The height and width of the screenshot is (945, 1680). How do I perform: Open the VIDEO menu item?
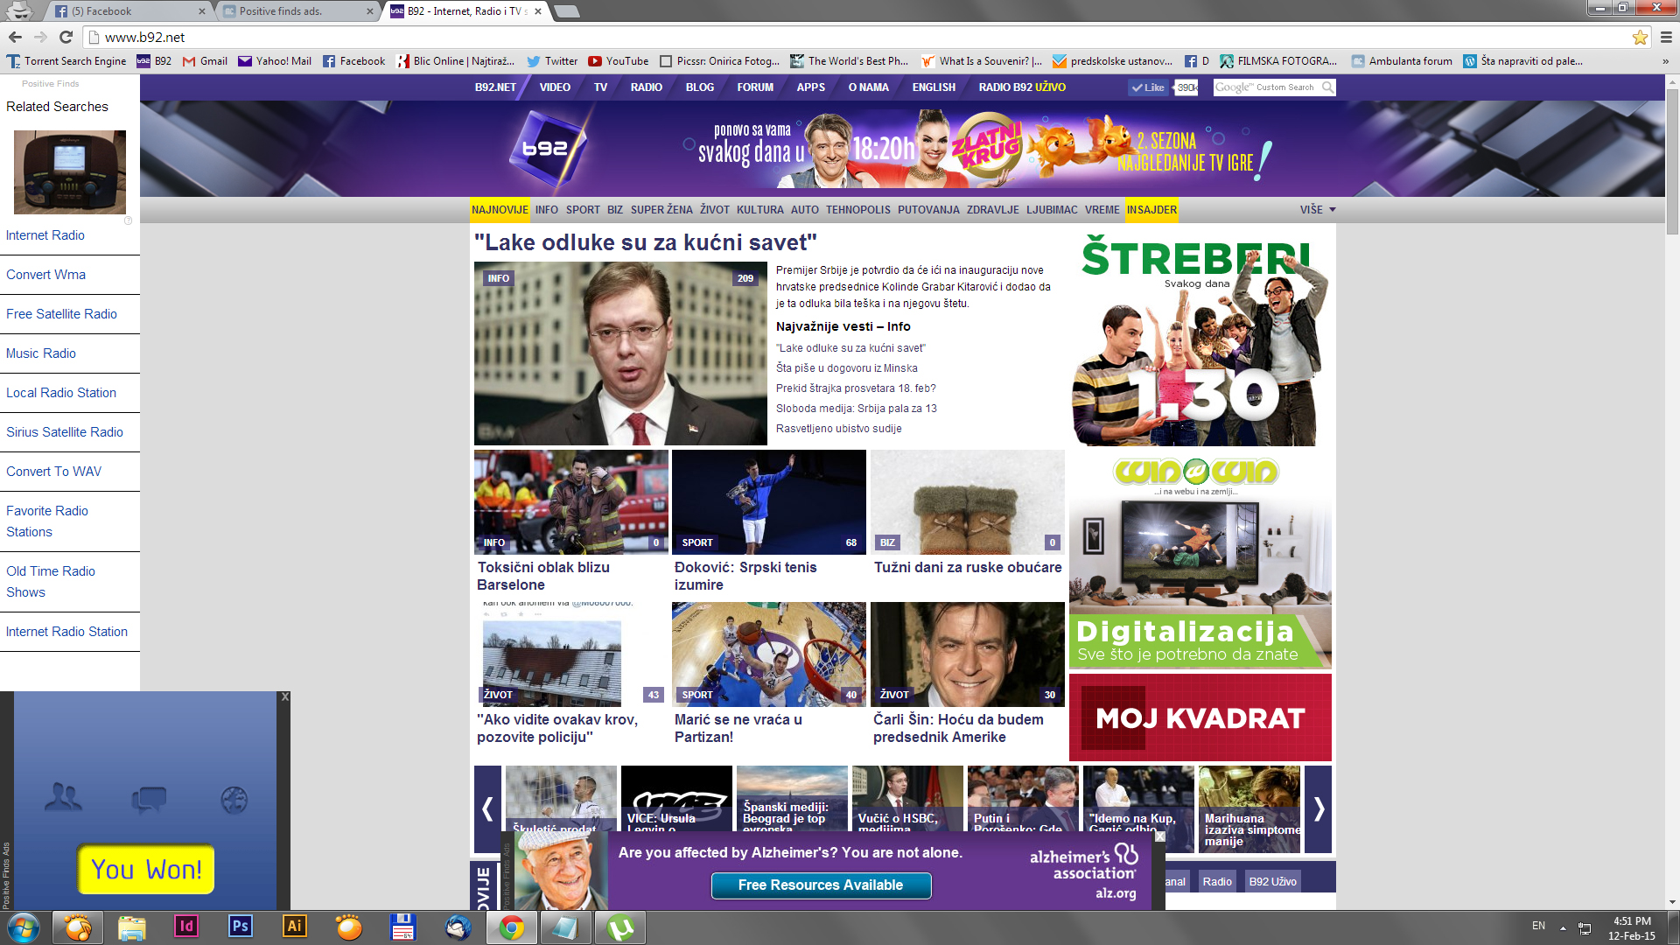(555, 87)
